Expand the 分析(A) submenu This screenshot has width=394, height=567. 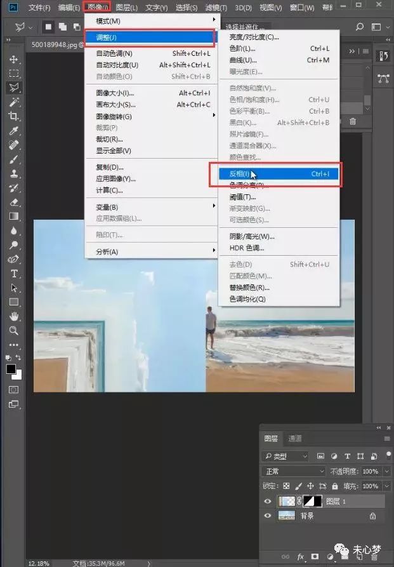pyautogui.click(x=151, y=251)
